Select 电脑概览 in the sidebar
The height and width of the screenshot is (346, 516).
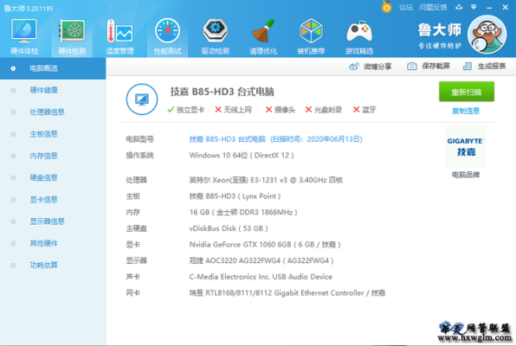tap(53, 68)
